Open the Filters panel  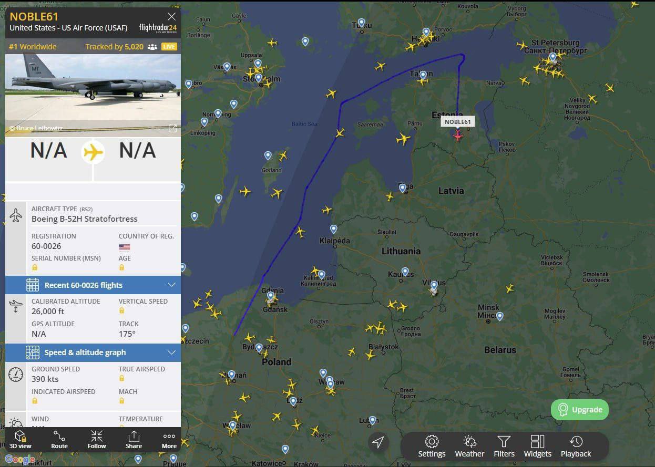(x=504, y=447)
